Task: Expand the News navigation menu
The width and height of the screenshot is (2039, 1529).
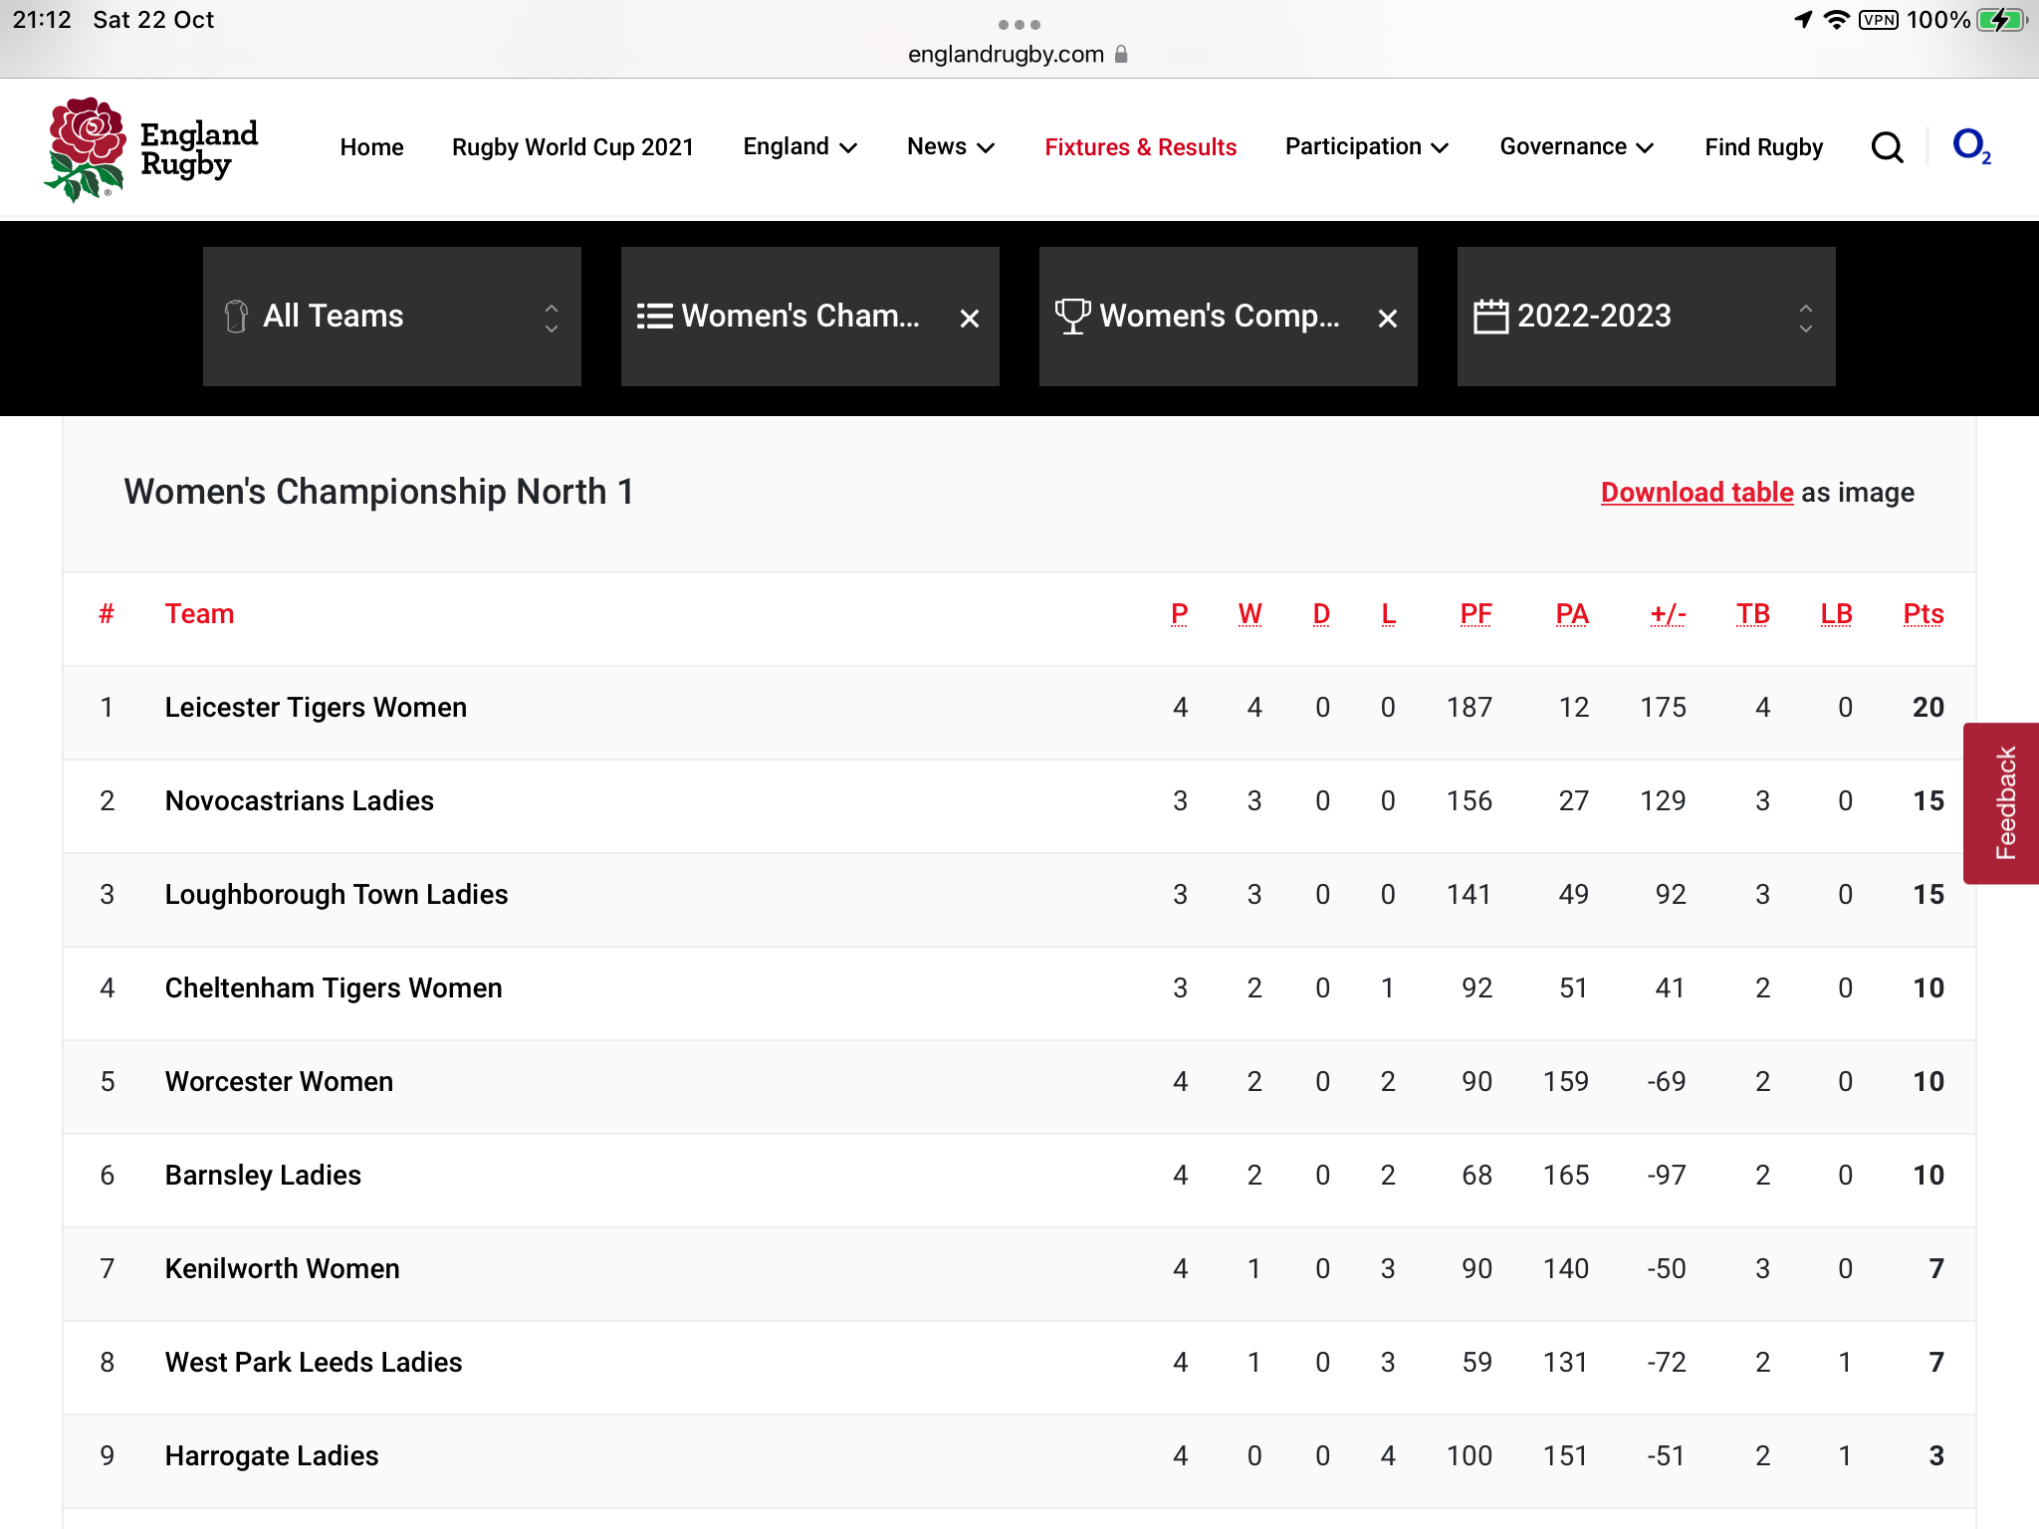Action: pos(951,147)
